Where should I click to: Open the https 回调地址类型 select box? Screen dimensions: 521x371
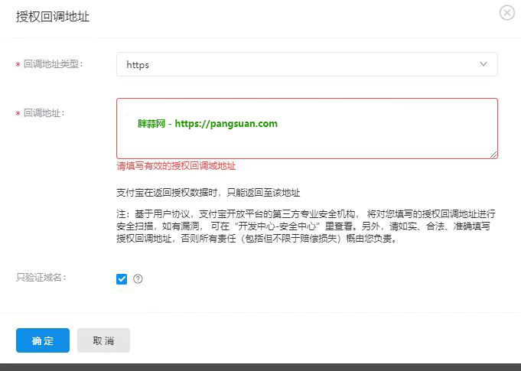coord(306,64)
